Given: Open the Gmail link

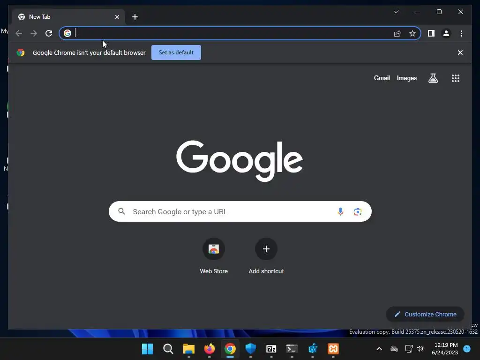Looking at the screenshot, I should (x=382, y=78).
